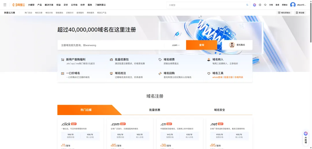Click the HOT badge next to .com
312x149 pixels.
[123, 124]
